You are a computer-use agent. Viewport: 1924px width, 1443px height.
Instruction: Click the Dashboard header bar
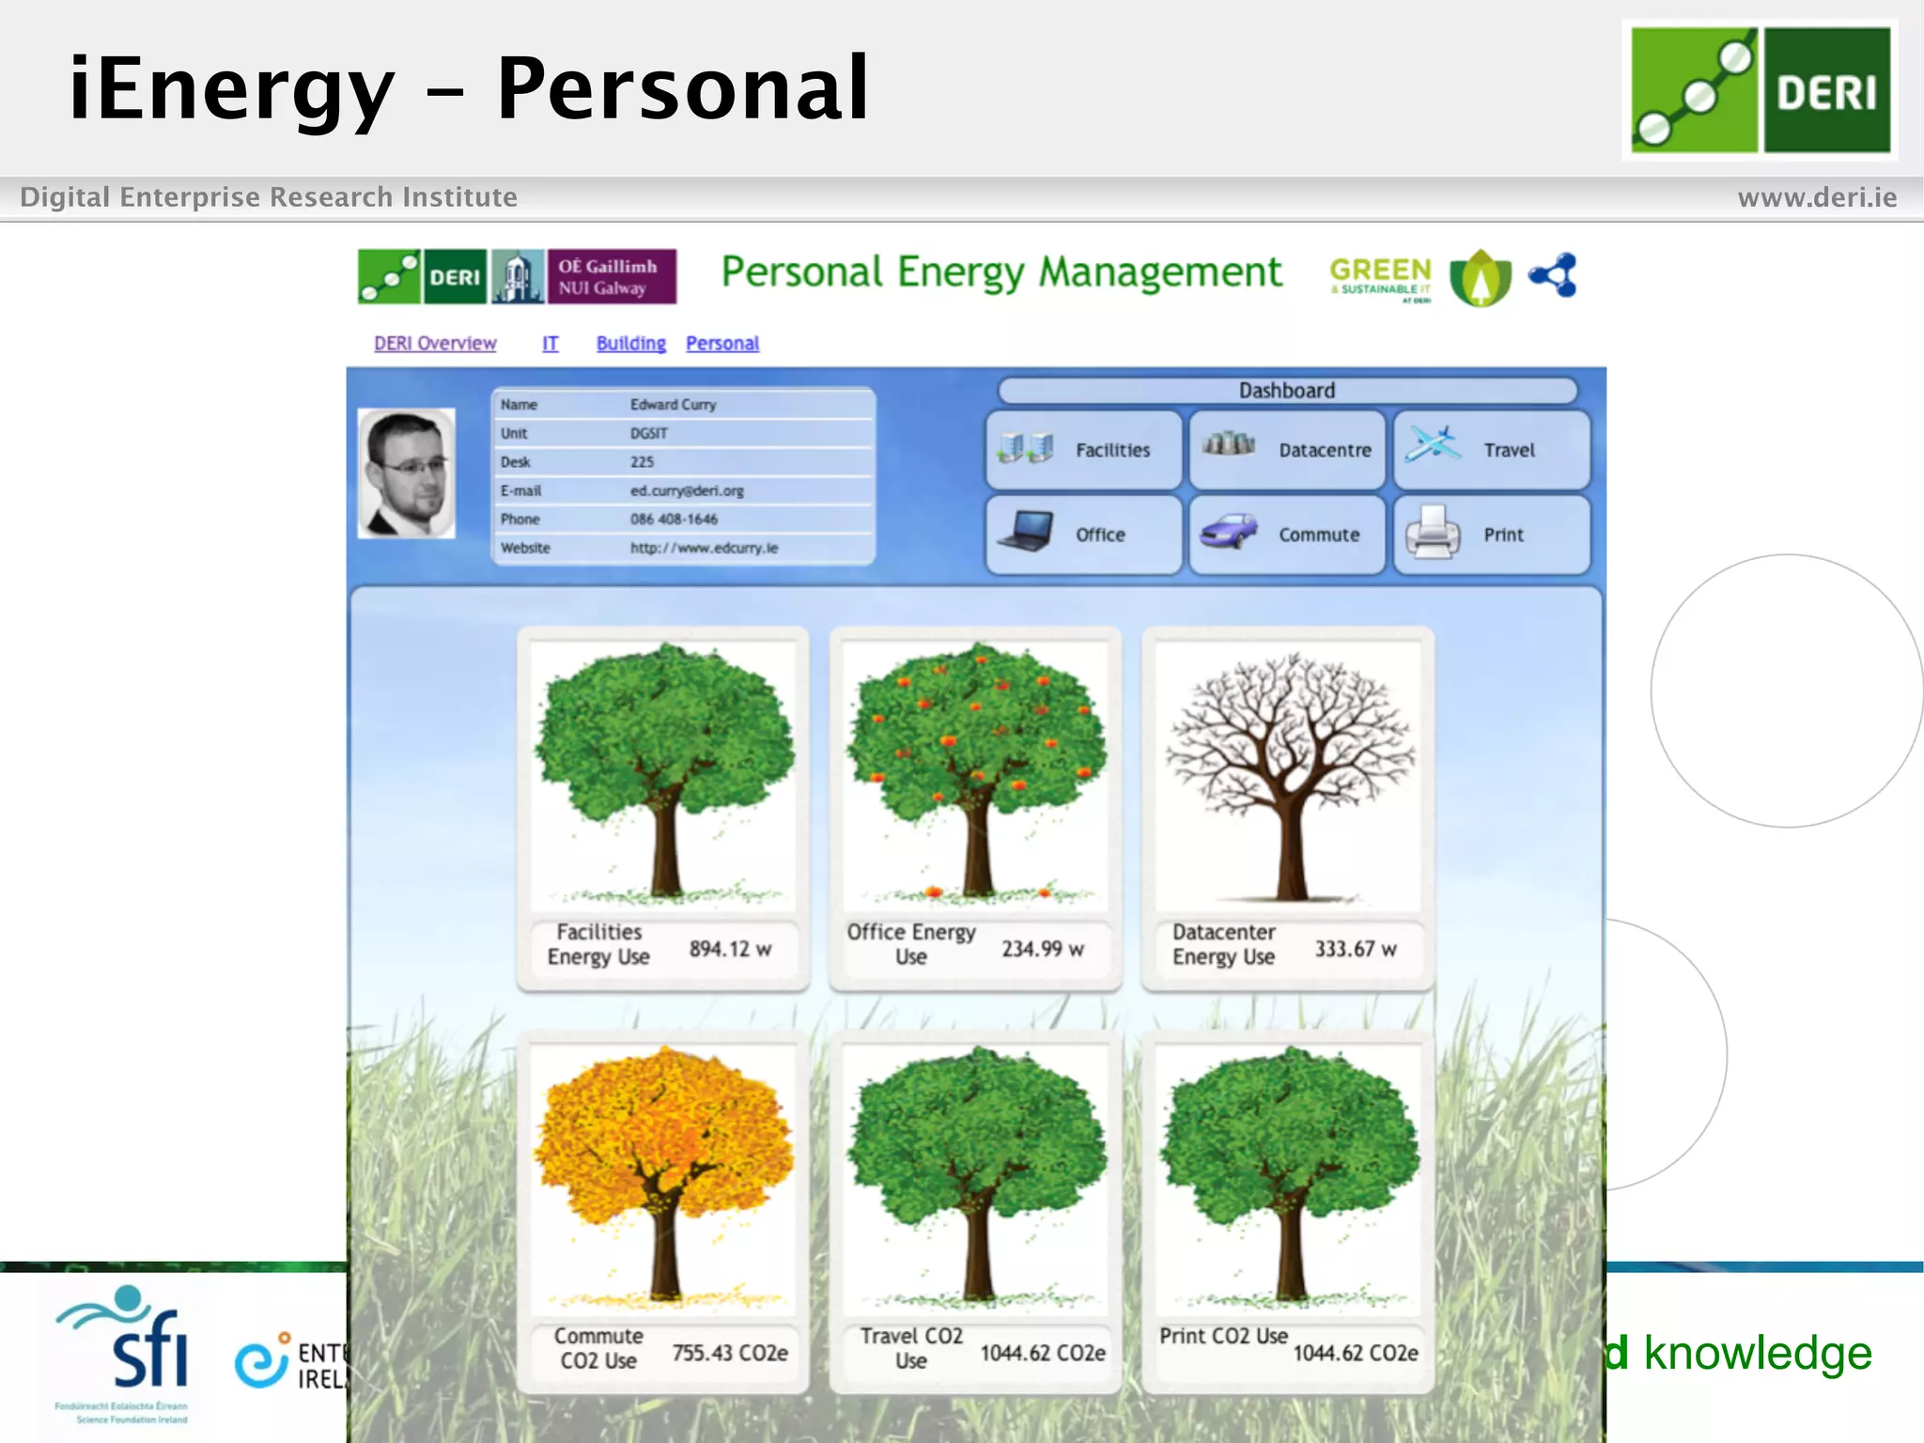1287,391
